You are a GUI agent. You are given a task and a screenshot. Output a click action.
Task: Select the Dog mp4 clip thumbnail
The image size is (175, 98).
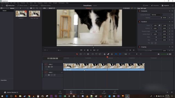click(x=34, y=14)
